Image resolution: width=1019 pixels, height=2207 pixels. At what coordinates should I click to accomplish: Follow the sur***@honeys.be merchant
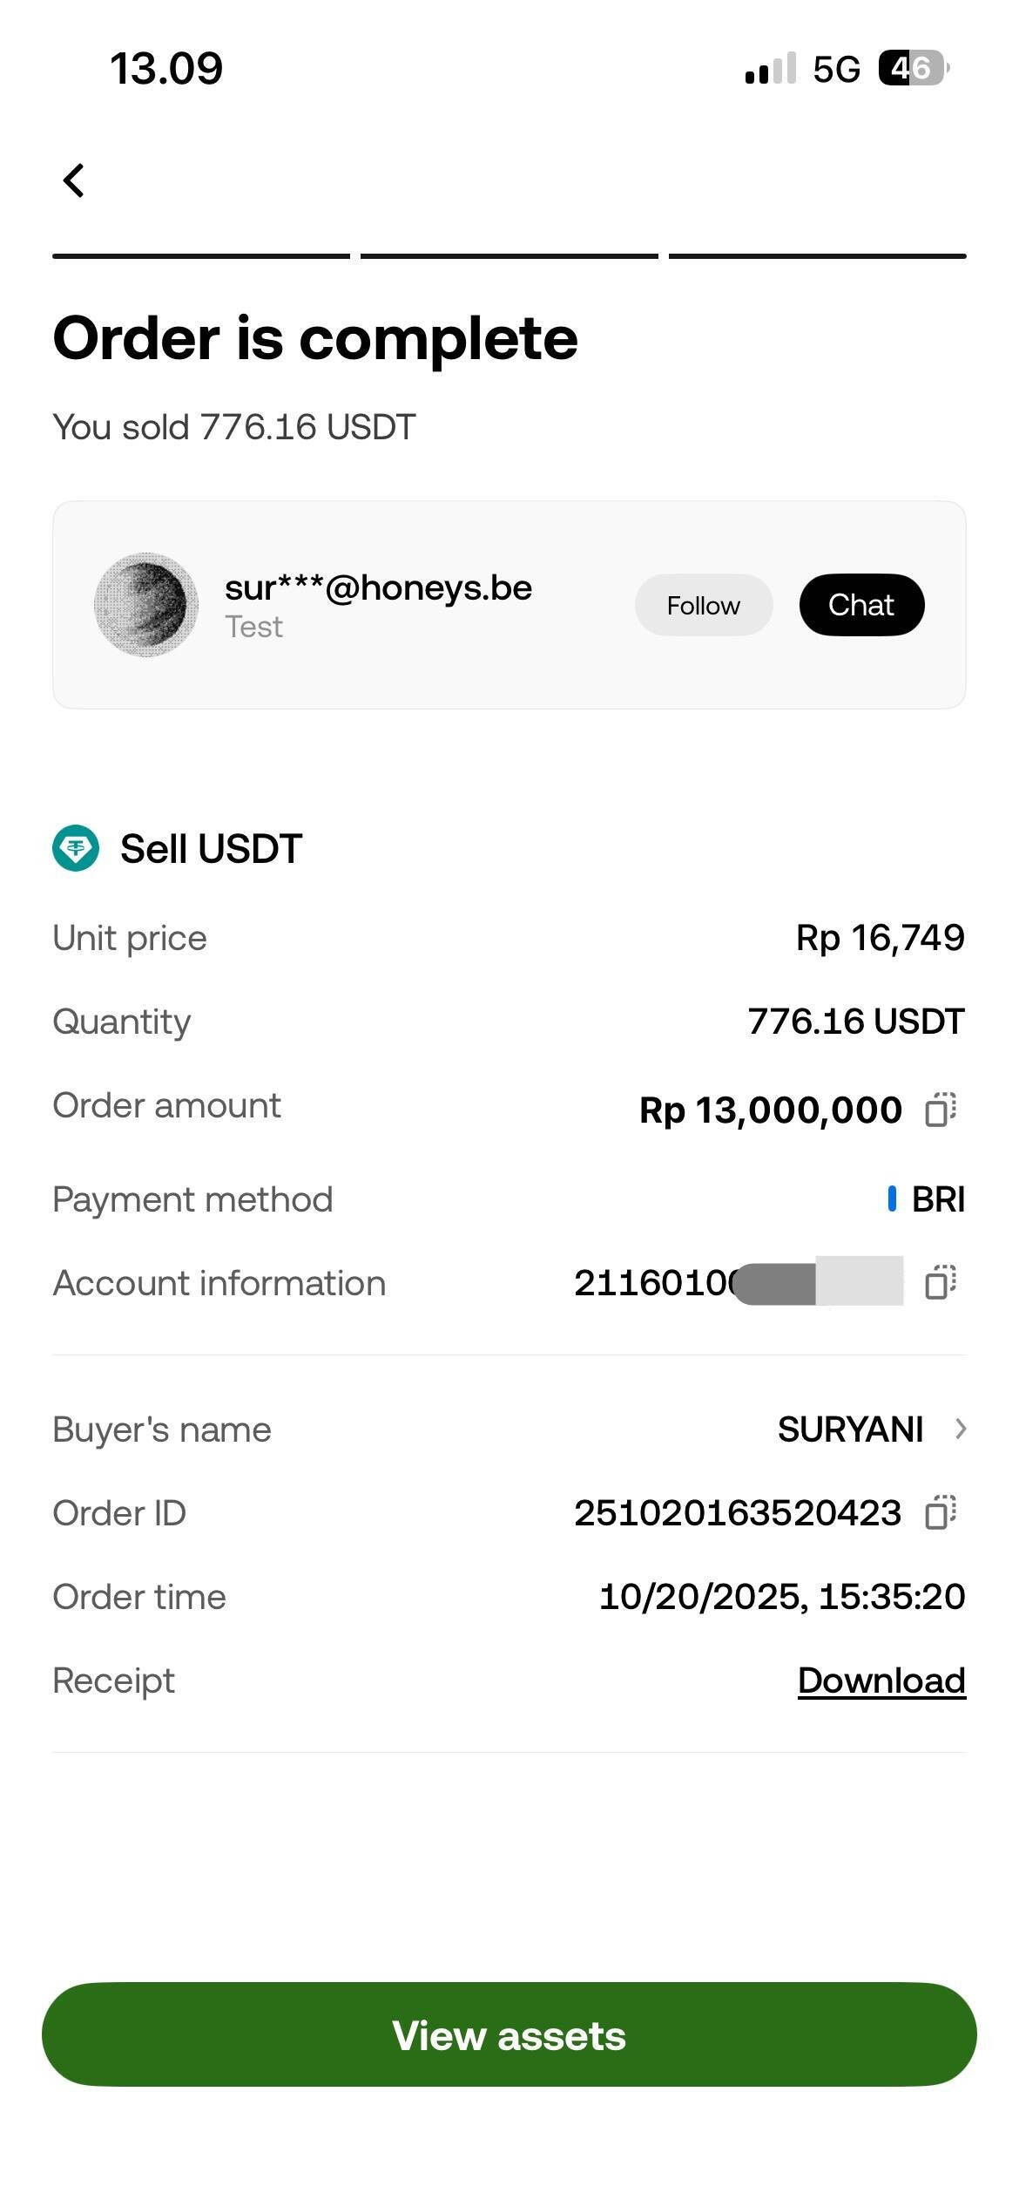(703, 605)
